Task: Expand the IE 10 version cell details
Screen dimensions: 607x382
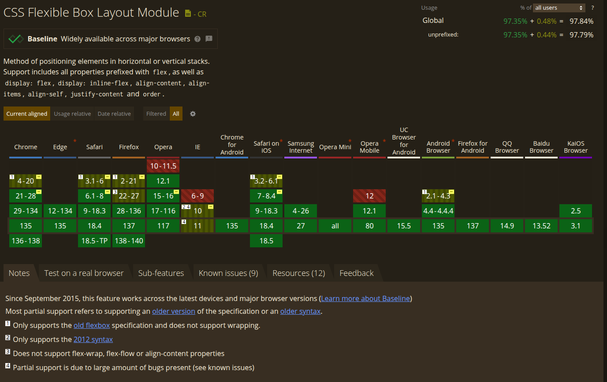Action: point(197,211)
